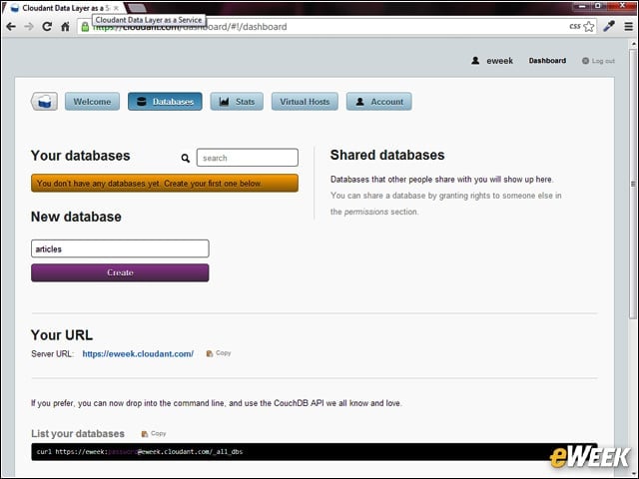Click the green SSL padlock icon
Screen dimensions: 639x479
point(85,27)
